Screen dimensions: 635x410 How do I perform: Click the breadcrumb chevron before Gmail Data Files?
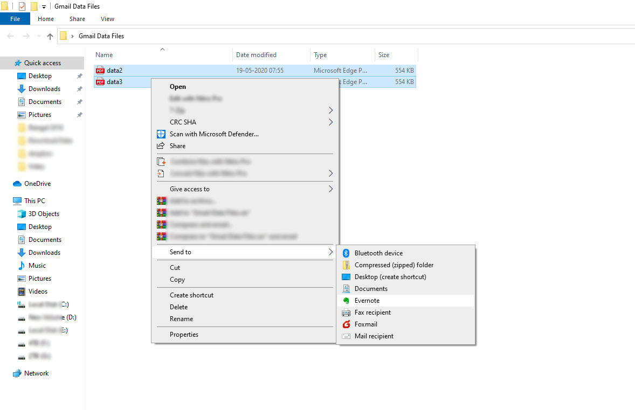[x=72, y=36]
